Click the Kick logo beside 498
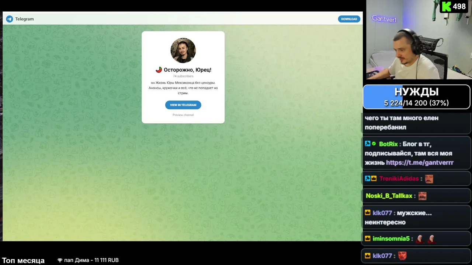Viewport: 472px width, 265px height. [446, 6]
